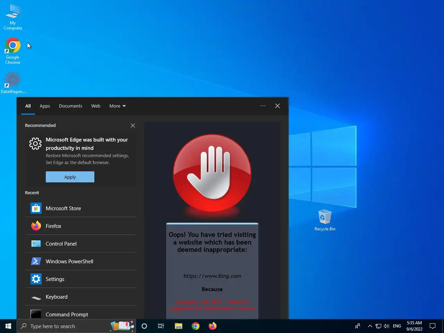The image size is (444, 333).
Task: Open My Computer desktop icon
Action: [x=13, y=17]
